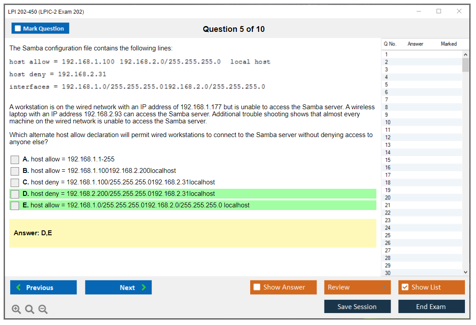This screenshot has width=476, height=325.
Task: Expand the Review dropdown menu
Action: (x=384, y=287)
